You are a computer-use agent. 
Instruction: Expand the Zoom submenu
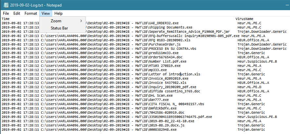pyautogui.click(x=63, y=21)
